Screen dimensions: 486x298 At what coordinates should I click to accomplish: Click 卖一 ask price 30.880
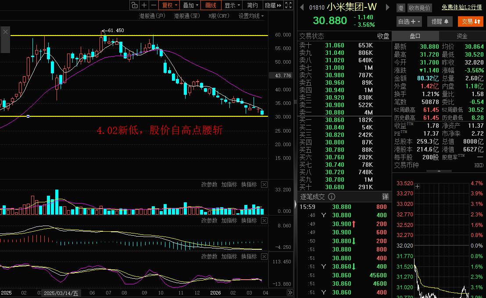334,112
